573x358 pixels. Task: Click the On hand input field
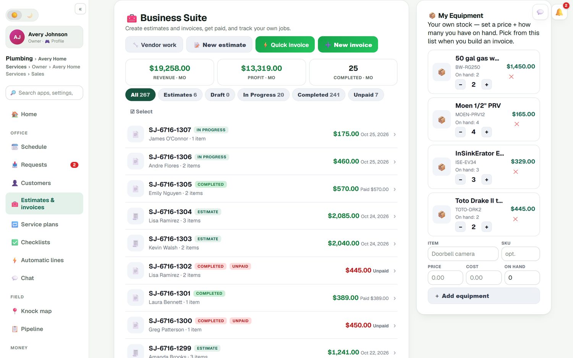(x=522, y=277)
